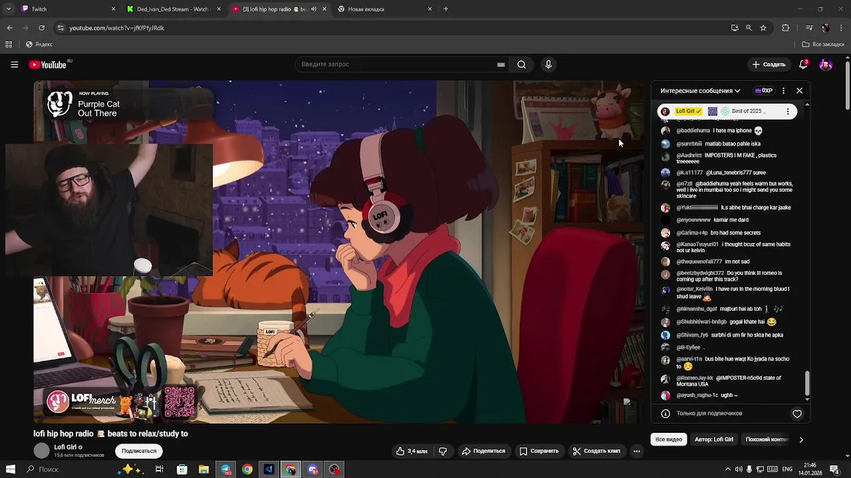Open the Lofi Girl channel avatar below video

point(42,451)
